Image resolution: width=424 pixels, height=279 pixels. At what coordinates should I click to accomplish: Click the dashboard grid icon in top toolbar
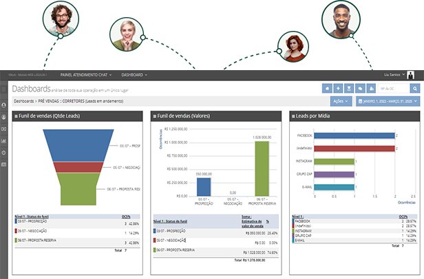click(x=328, y=89)
